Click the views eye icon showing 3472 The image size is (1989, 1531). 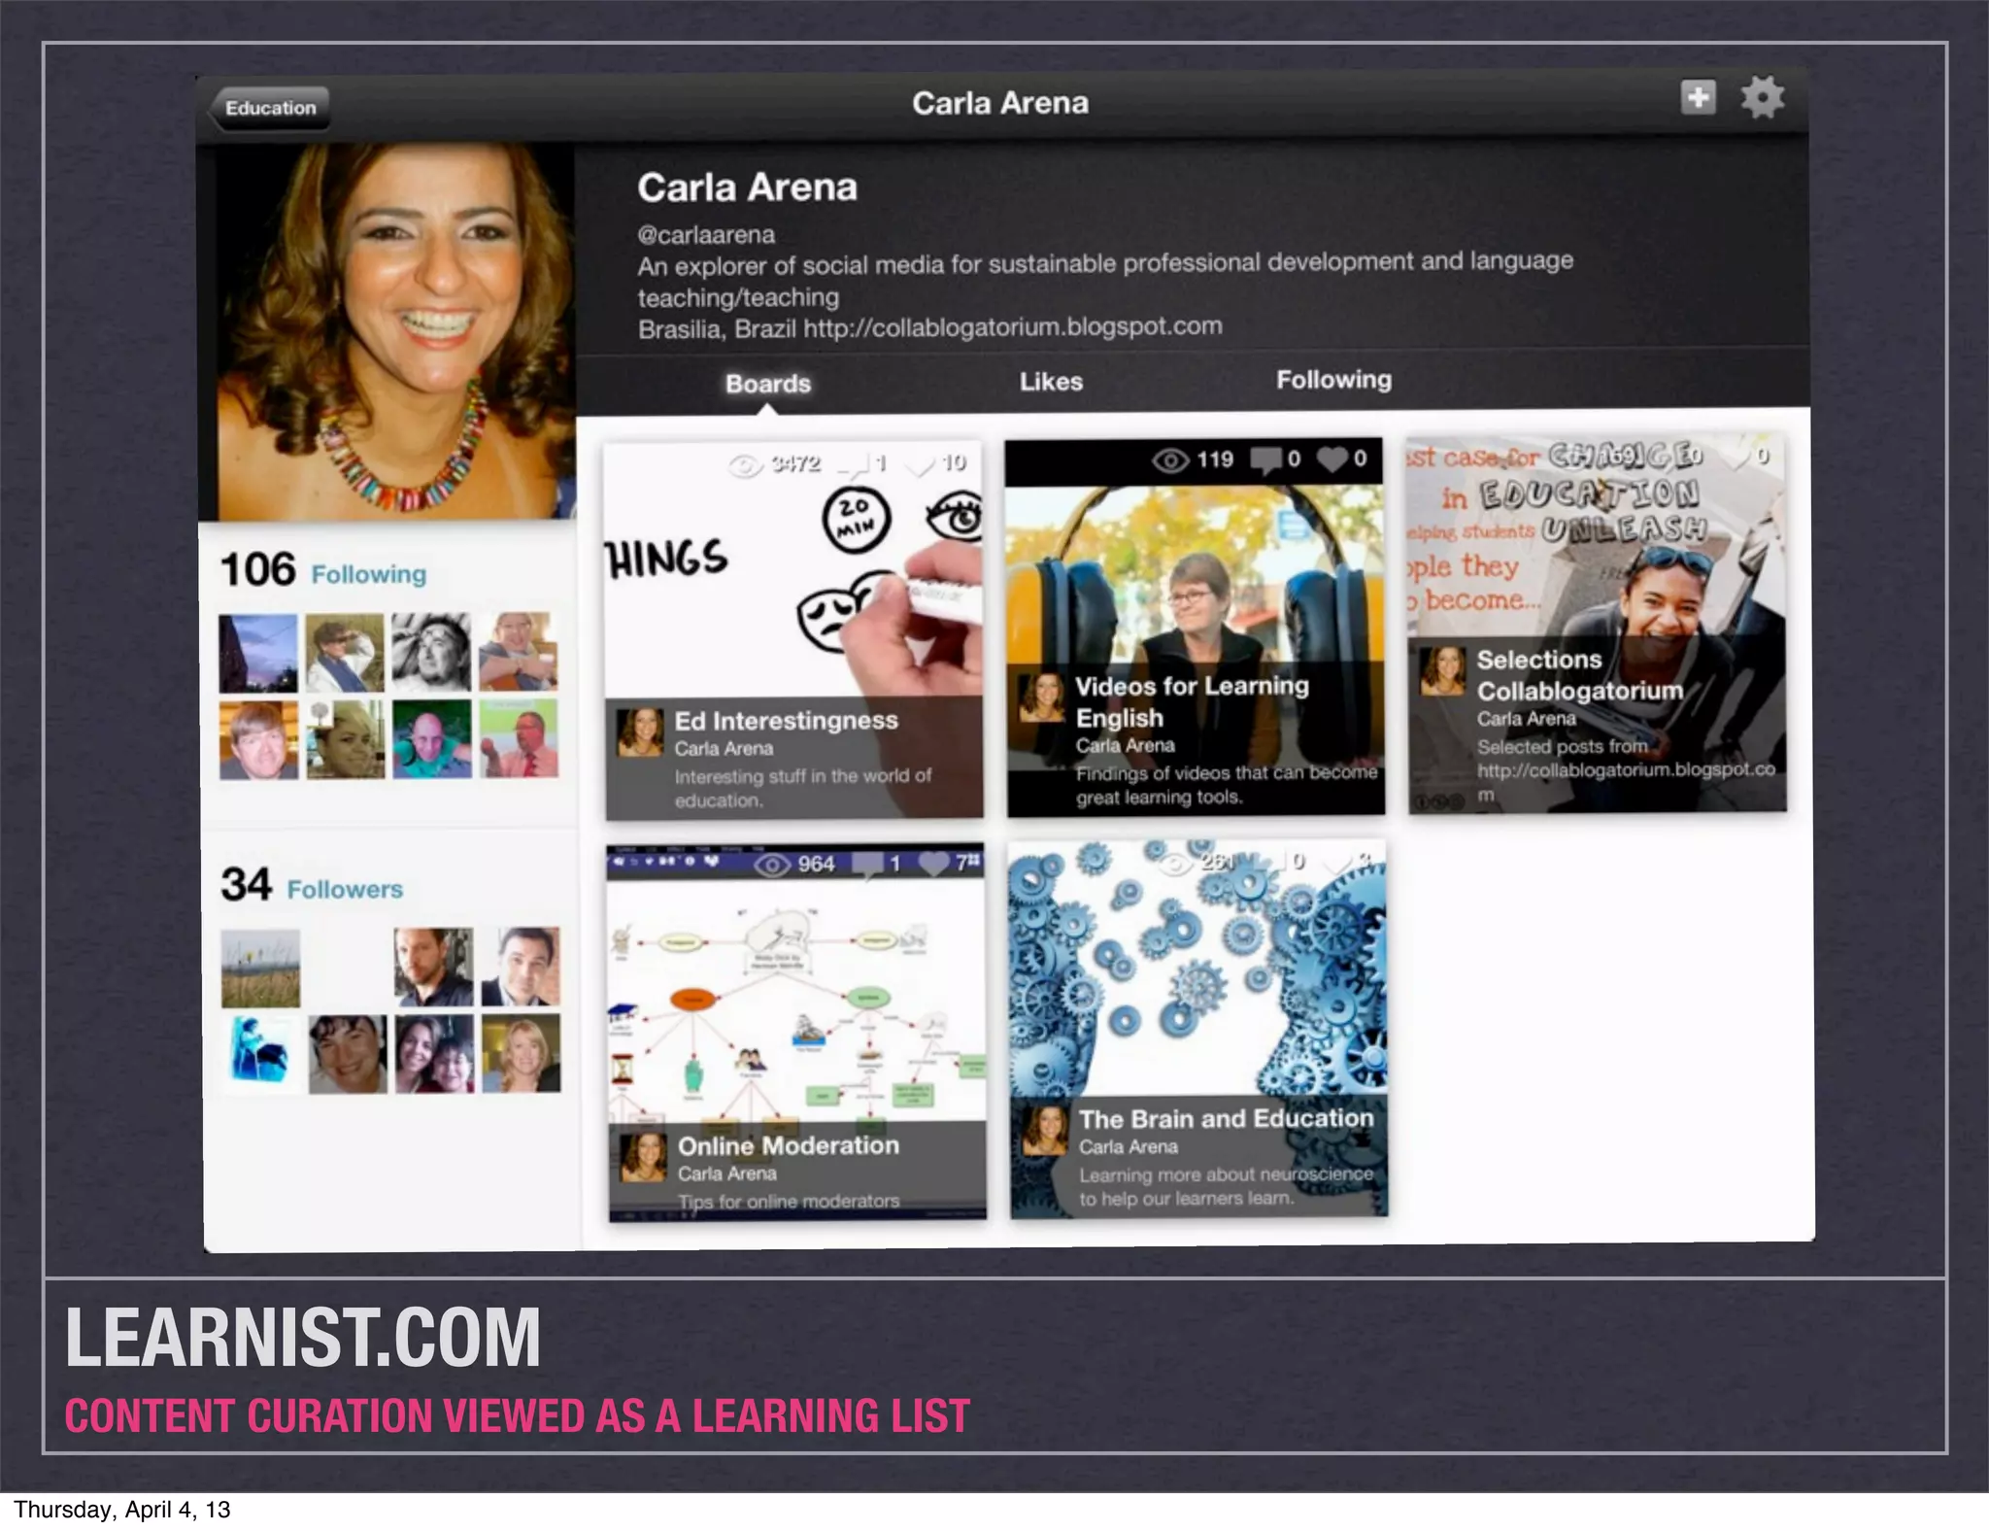(745, 466)
